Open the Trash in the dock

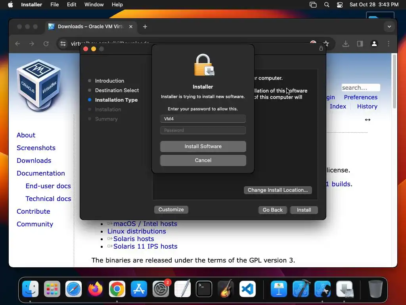[x=375, y=289]
